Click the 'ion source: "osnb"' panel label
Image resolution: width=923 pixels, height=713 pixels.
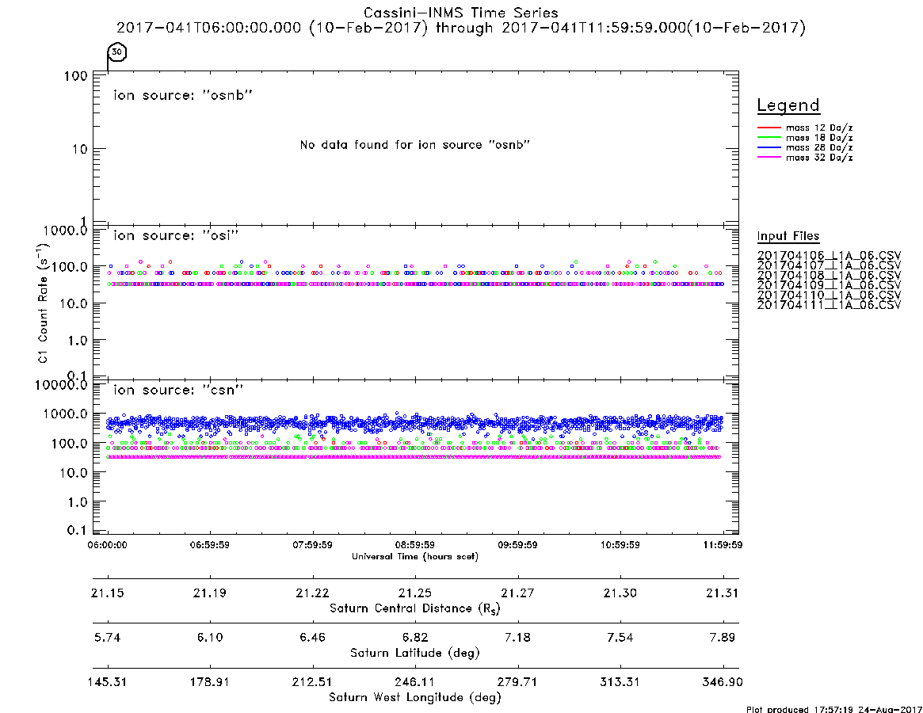point(183,95)
